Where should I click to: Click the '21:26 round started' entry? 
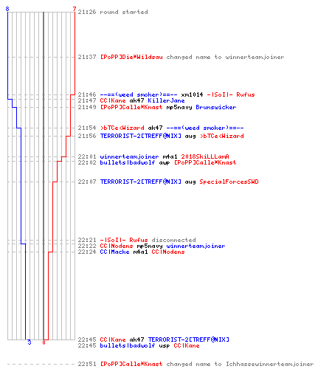click(113, 12)
